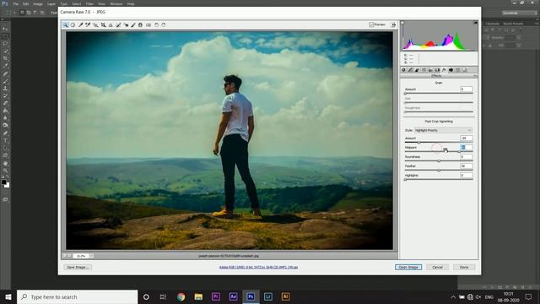Open the vignette Style dropdown
The width and height of the screenshot is (540, 304).
(x=443, y=130)
